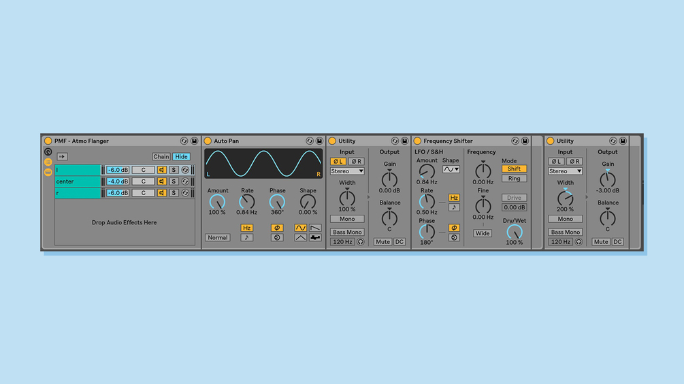
Task: Toggle ØL phase invert in Utility with 0.00 dB gain
Action: click(x=338, y=162)
